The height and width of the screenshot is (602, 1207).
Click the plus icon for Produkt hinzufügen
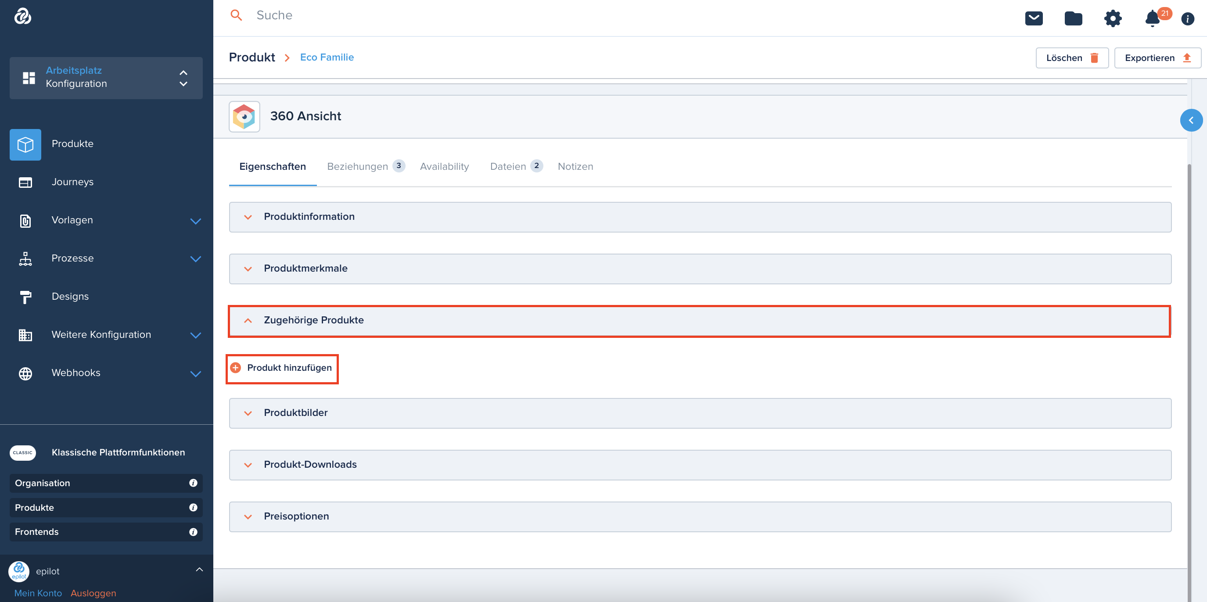point(236,368)
